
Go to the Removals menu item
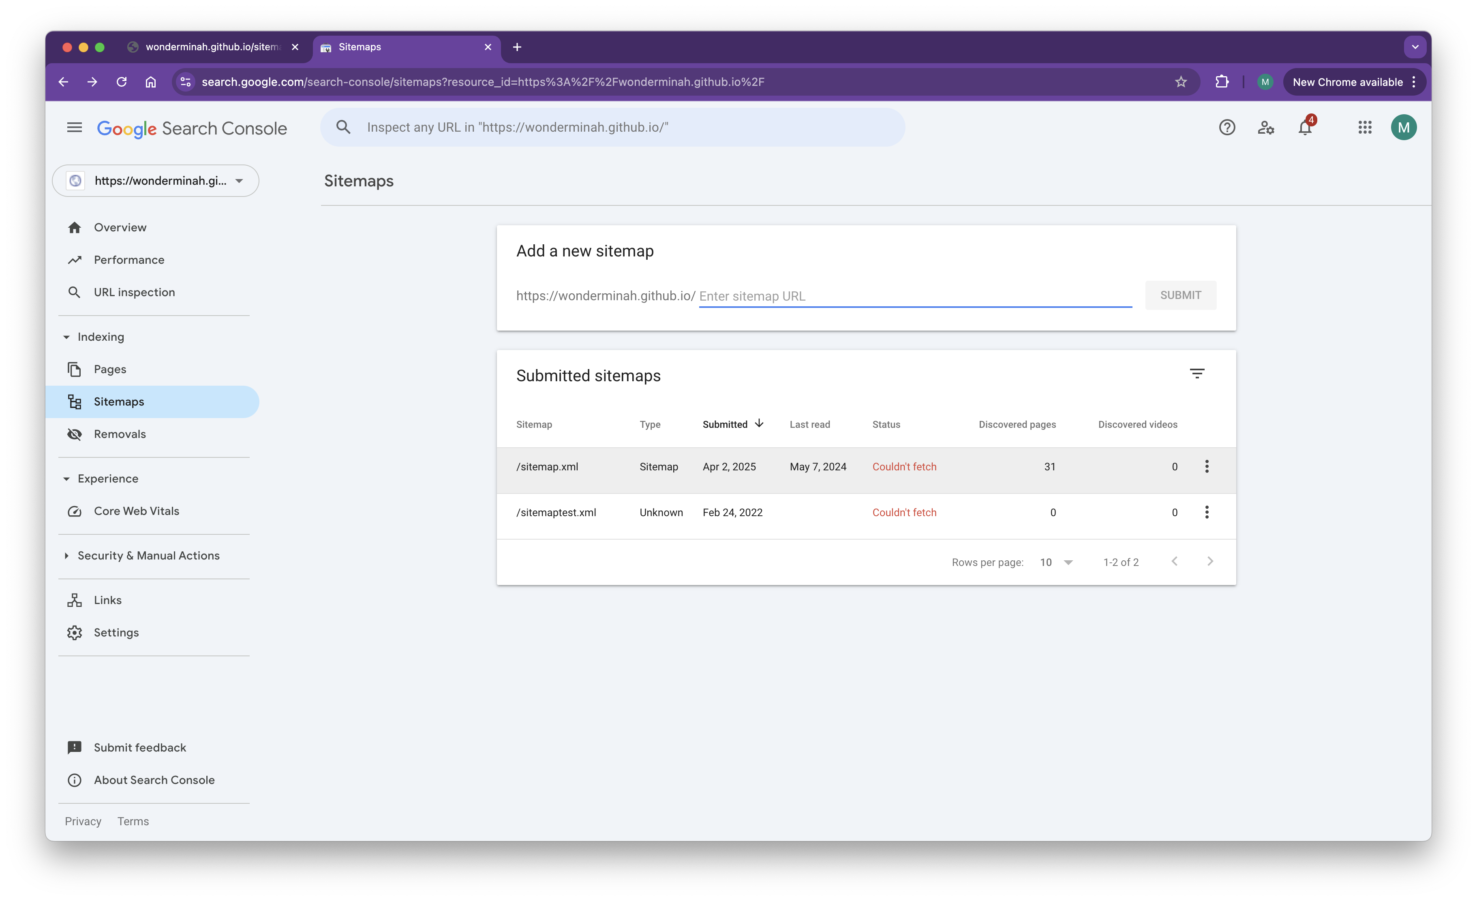(x=120, y=434)
